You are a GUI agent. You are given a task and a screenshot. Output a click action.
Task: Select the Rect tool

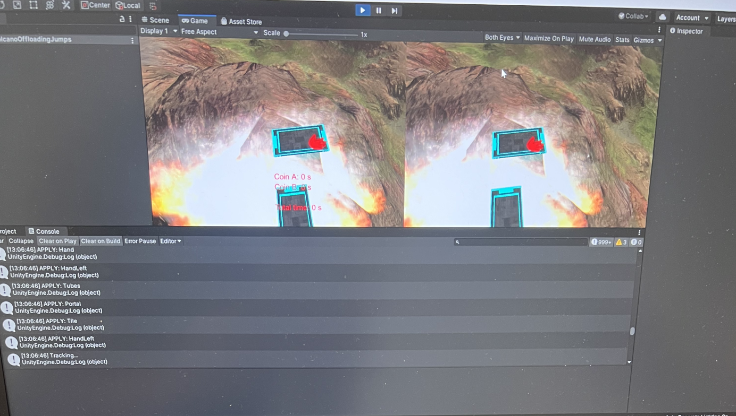tap(34, 5)
